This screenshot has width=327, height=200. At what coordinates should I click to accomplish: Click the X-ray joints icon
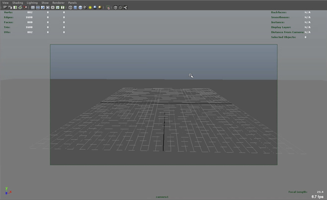coord(125,7)
